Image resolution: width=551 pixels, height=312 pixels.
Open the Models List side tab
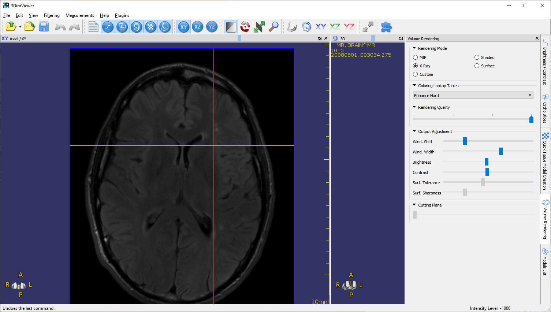[x=545, y=262]
